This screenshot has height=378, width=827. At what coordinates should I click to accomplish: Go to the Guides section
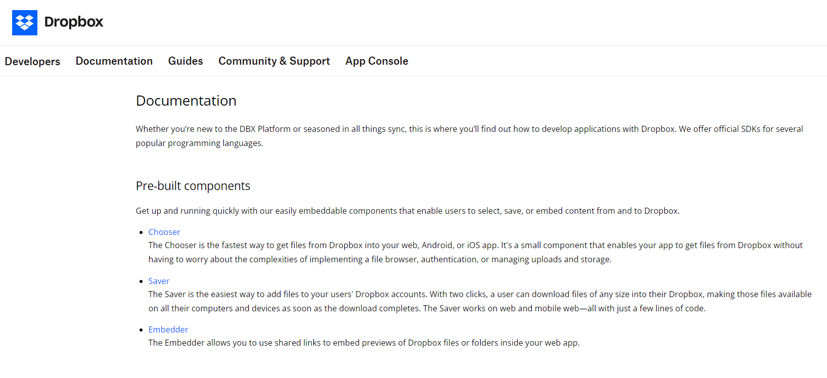[x=186, y=61]
